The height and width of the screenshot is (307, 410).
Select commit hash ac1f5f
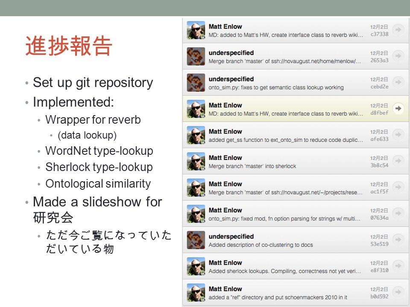[379, 191]
